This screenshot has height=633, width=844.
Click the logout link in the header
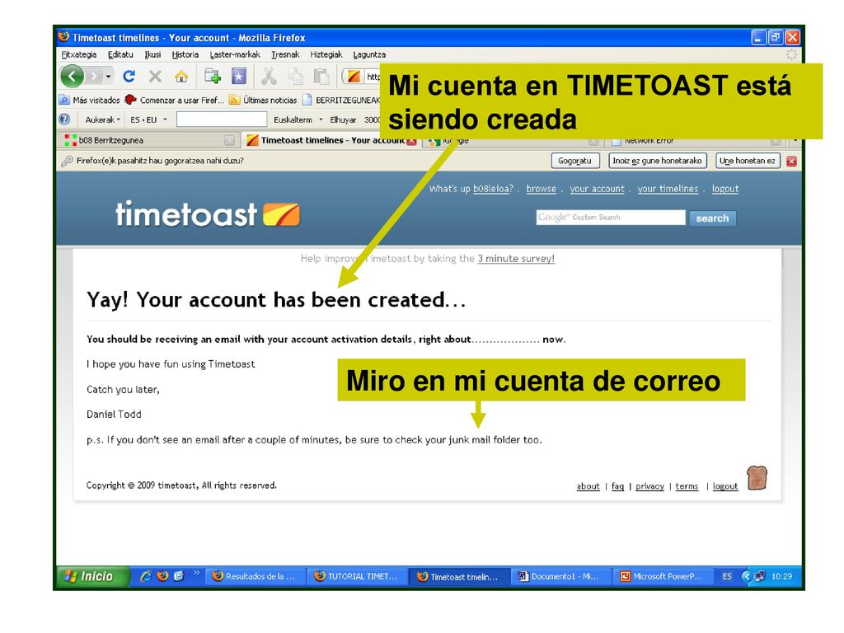click(725, 189)
